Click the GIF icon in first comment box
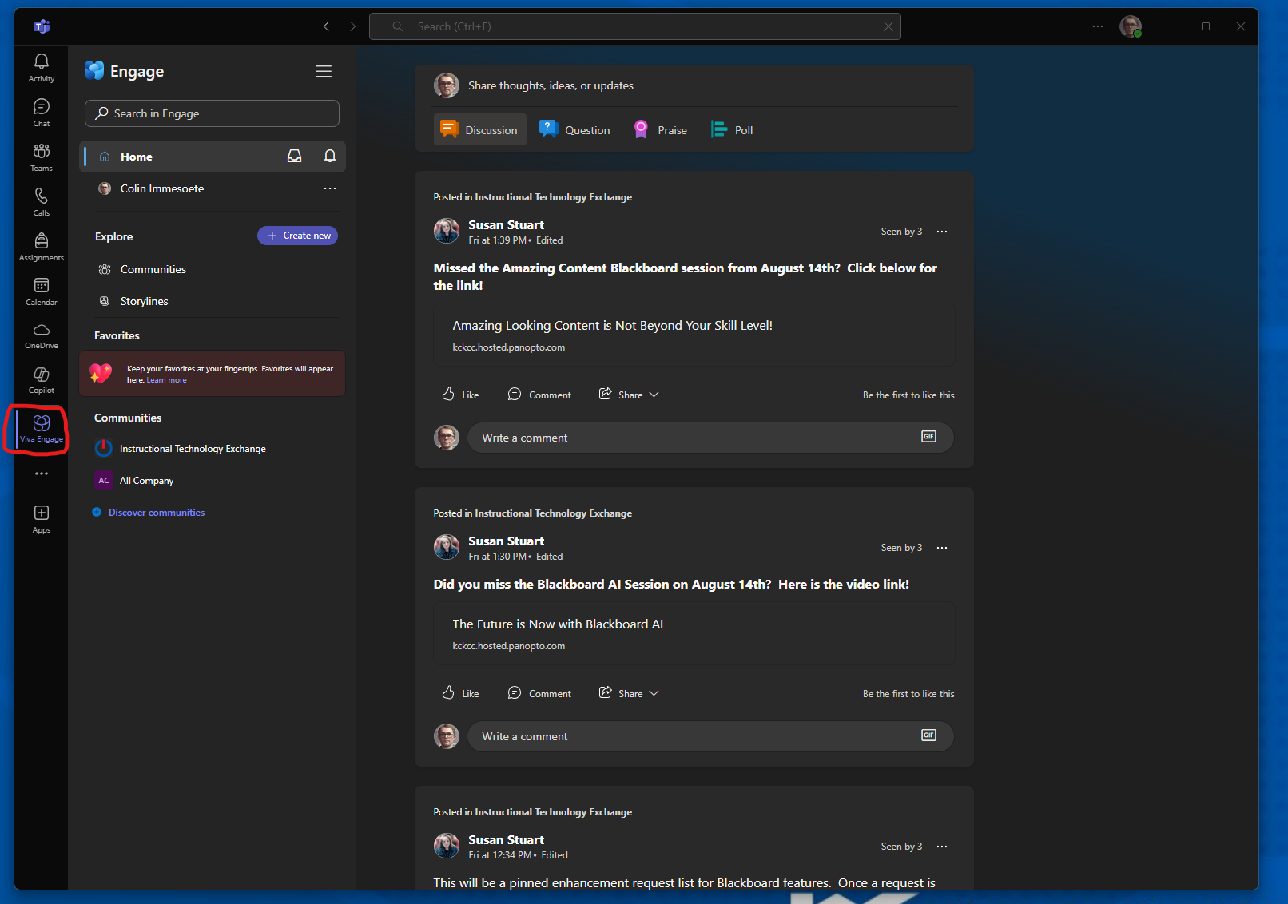The image size is (1288, 904). [928, 437]
